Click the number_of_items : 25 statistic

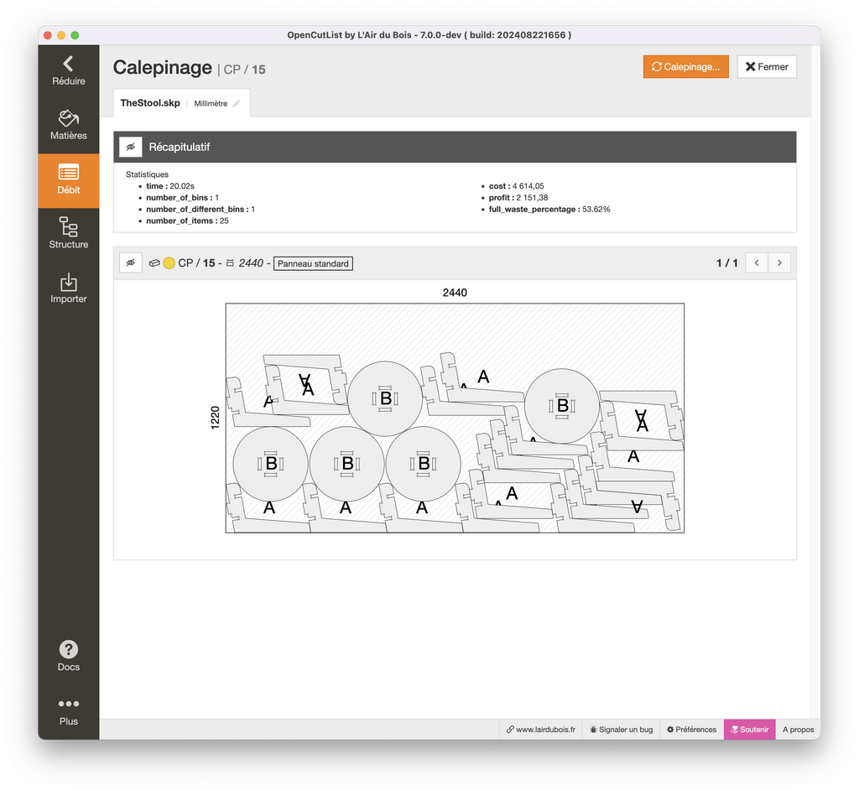tap(187, 221)
